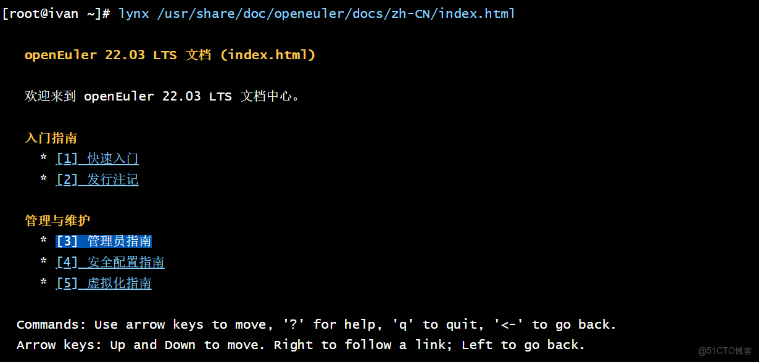The width and height of the screenshot is (759, 362).
Task: Click the bullet asterisk before 安全配置指南
Action: [x=44, y=262]
